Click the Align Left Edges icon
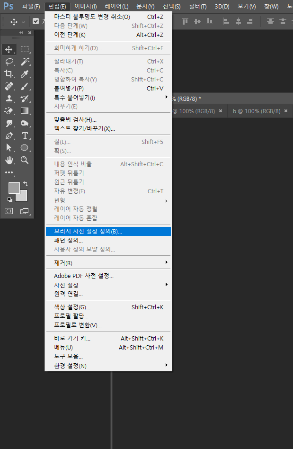The width and height of the screenshot is (293, 449). (x=226, y=21)
